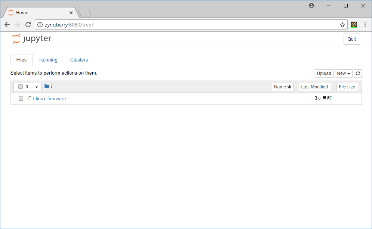Click the root folder icon in breadcrumb
Image resolution: width=372 pixels, height=229 pixels.
(47, 87)
